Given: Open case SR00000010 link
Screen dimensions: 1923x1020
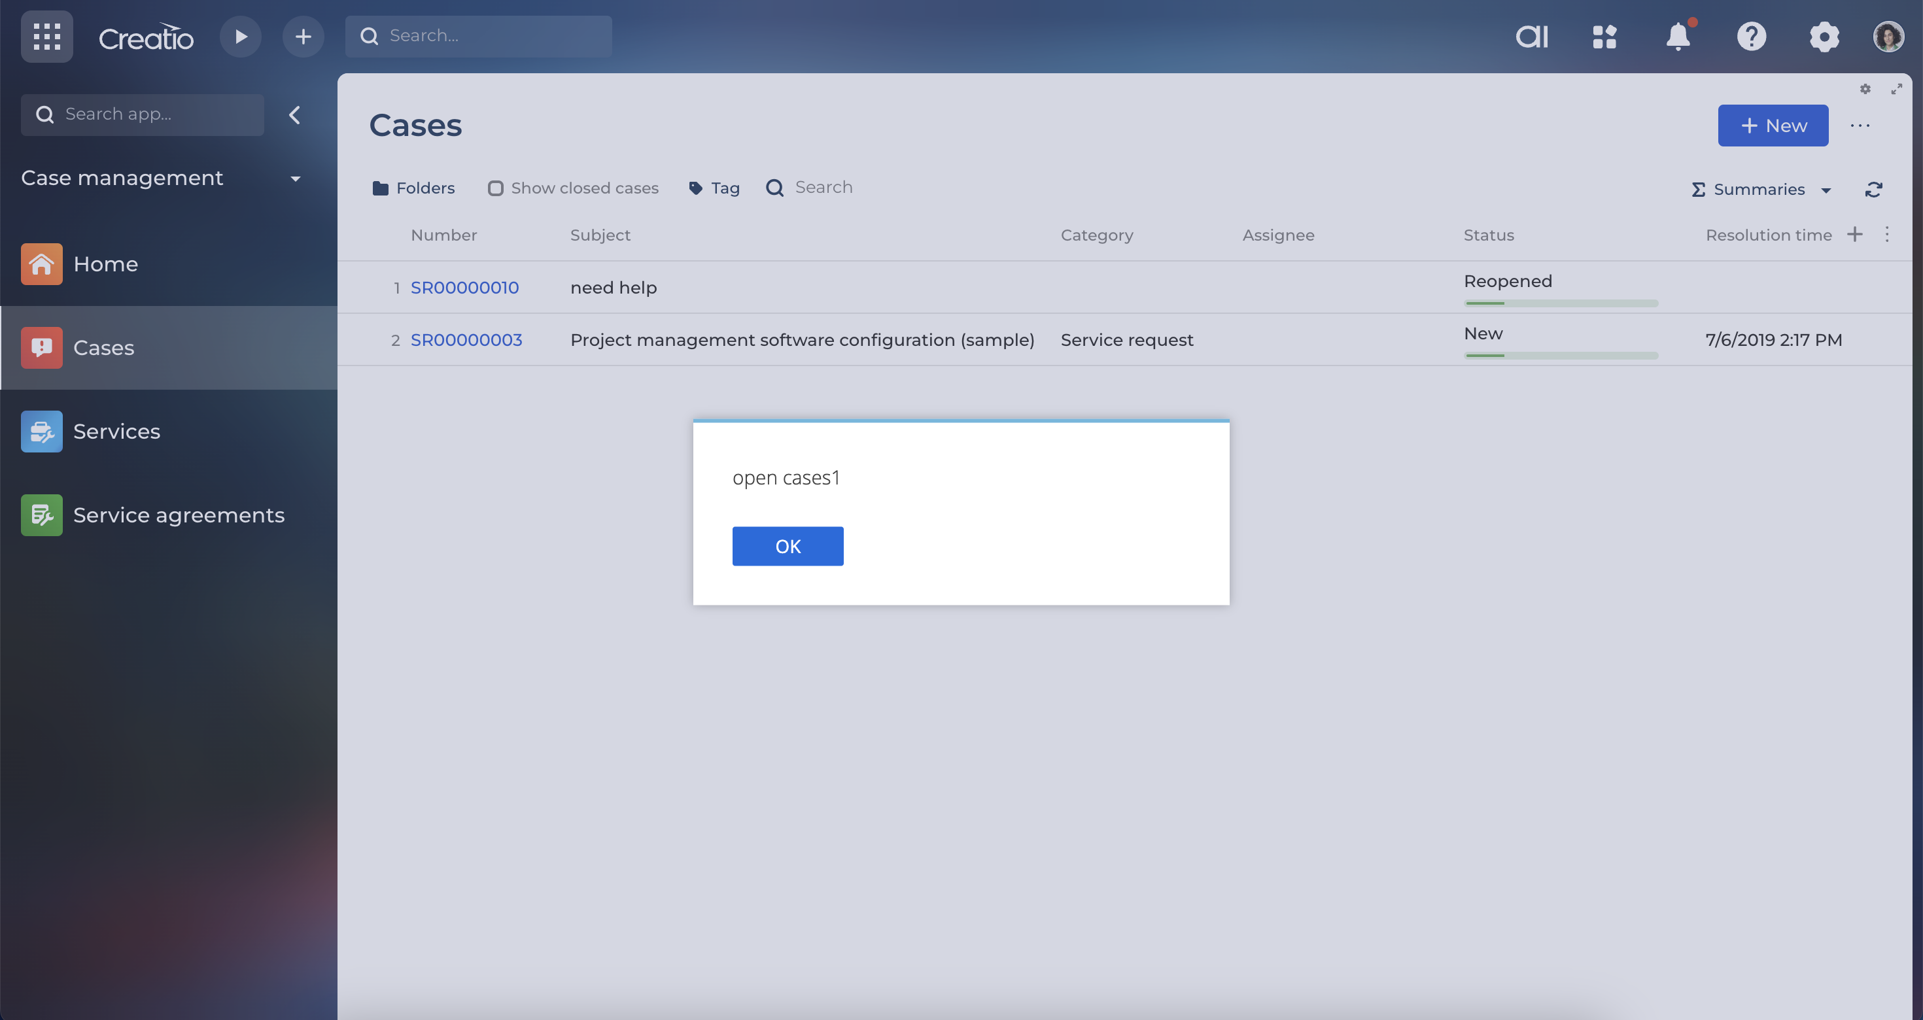Looking at the screenshot, I should [464, 287].
